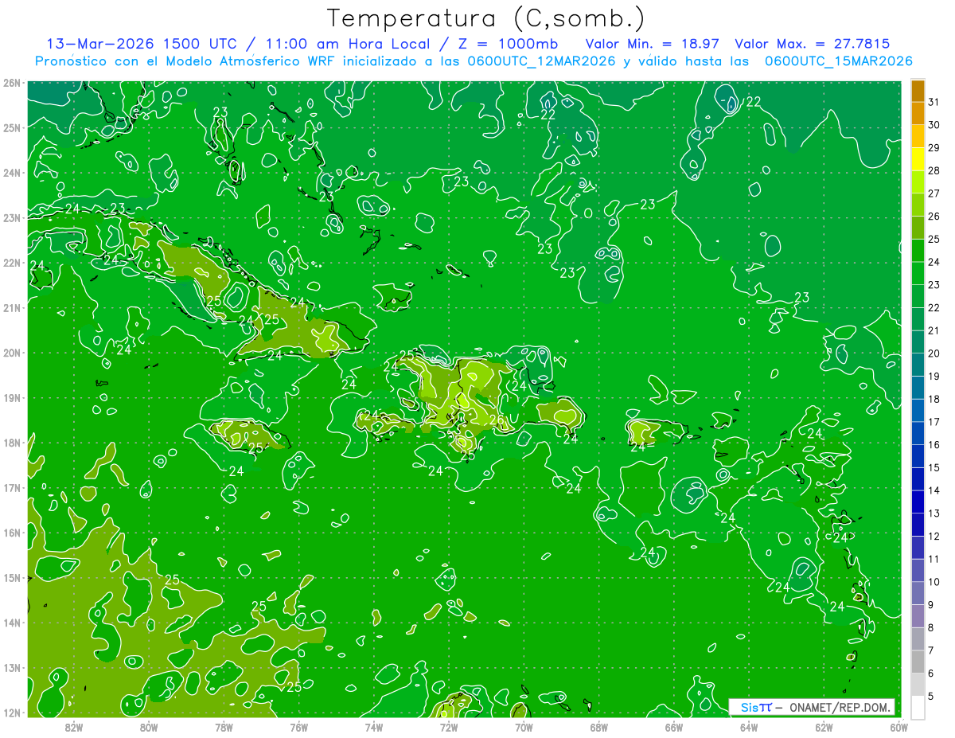Click the legend scale value 28

(x=934, y=170)
